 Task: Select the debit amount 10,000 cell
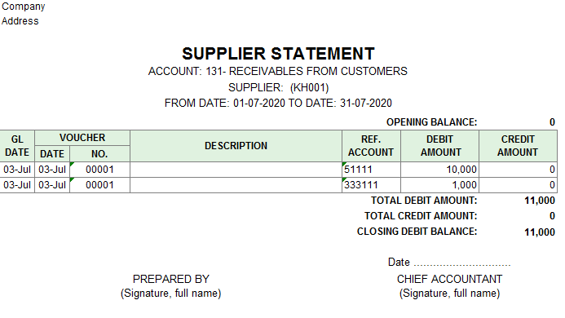coord(439,170)
